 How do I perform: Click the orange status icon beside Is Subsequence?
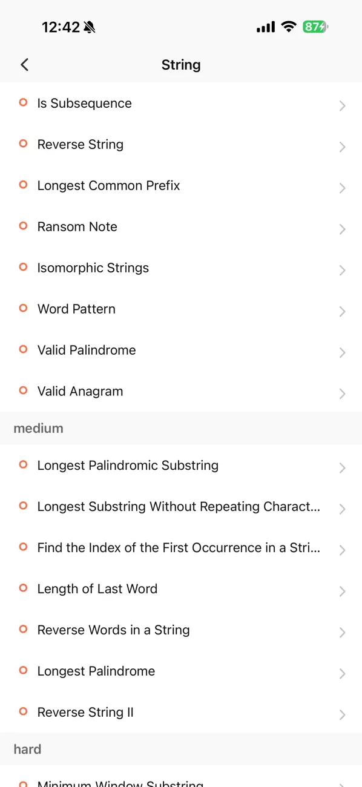(x=23, y=103)
